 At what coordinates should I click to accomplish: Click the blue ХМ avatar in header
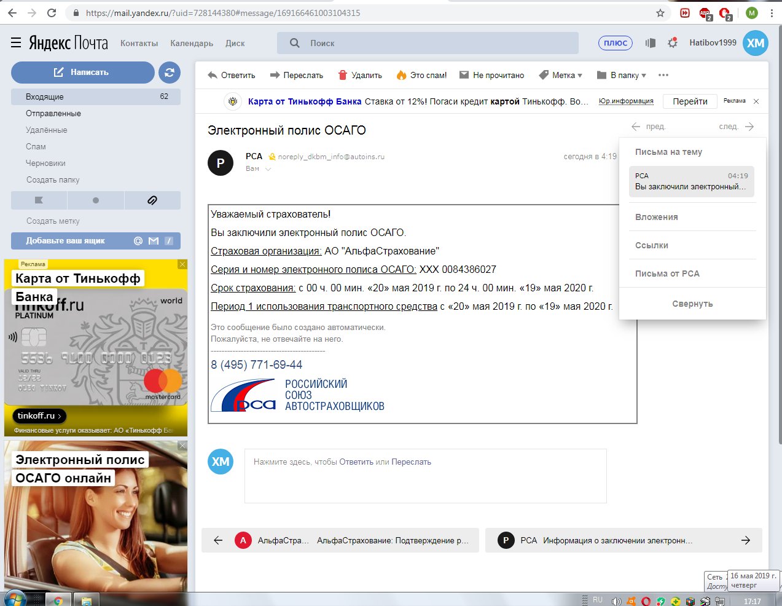[x=756, y=43]
